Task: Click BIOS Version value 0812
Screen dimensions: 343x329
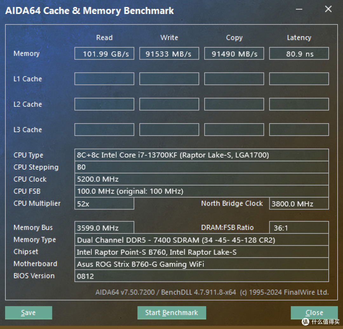Action: pos(201,276)
